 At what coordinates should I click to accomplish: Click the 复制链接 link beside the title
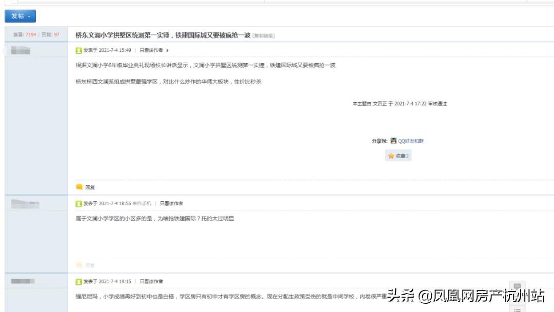(264, 36)
